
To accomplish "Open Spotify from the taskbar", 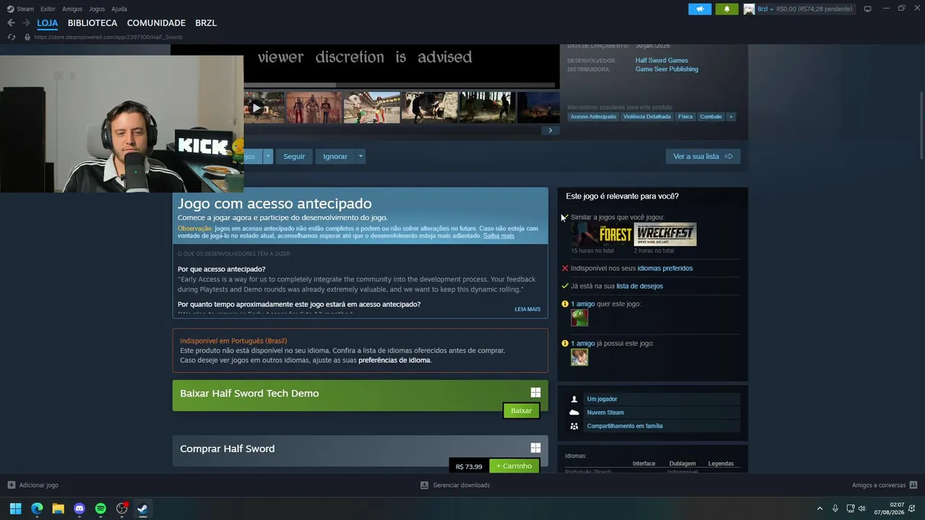I will 100,508.
